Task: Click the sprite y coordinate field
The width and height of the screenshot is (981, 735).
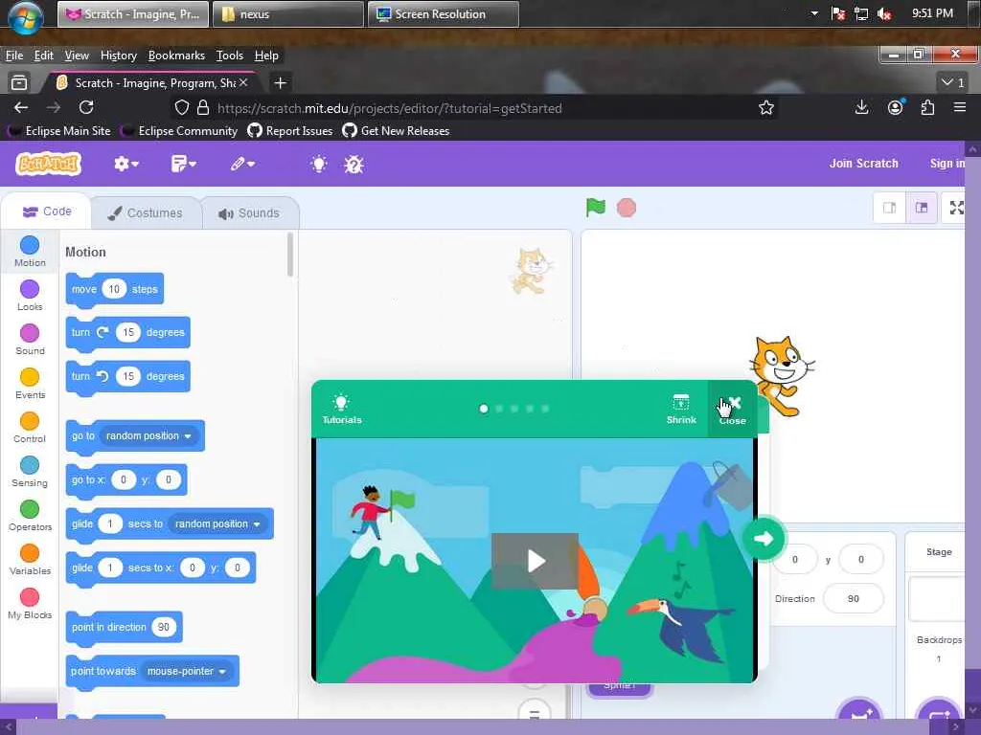Action: pos(861,559)
